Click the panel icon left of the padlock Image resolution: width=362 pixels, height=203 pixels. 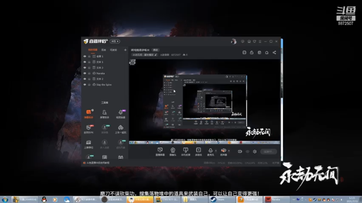click(x=244, y=52)
